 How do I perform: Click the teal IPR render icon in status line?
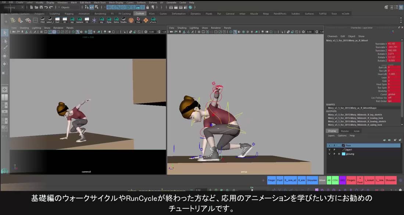[x=190, y=7]
